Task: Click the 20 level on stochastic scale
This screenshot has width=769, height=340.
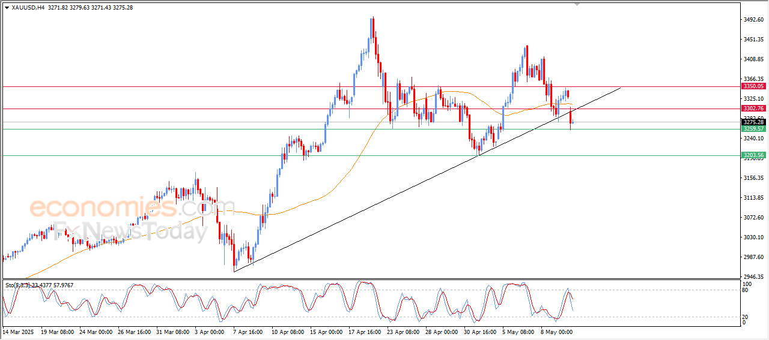Action: pyautogui.click(x=746, y=317)
